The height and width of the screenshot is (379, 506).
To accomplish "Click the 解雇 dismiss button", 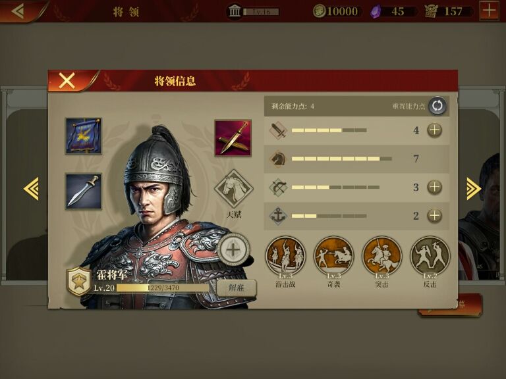I will tap(237, 288).
